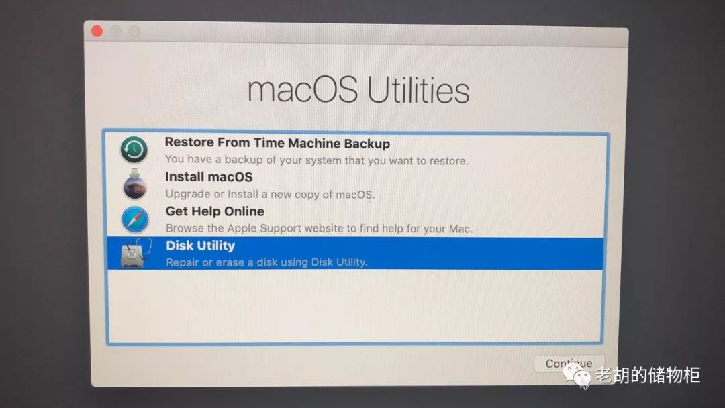Select Restore From Time Machine Backup title

pos(277,143)
